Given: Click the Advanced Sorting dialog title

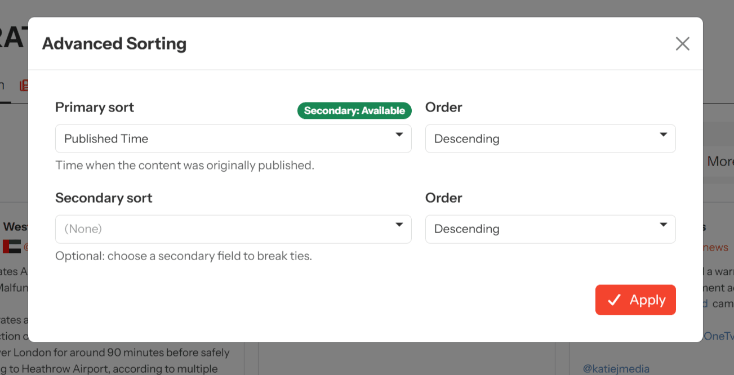Looking at the screenshot, I should [x=114, y=44].
